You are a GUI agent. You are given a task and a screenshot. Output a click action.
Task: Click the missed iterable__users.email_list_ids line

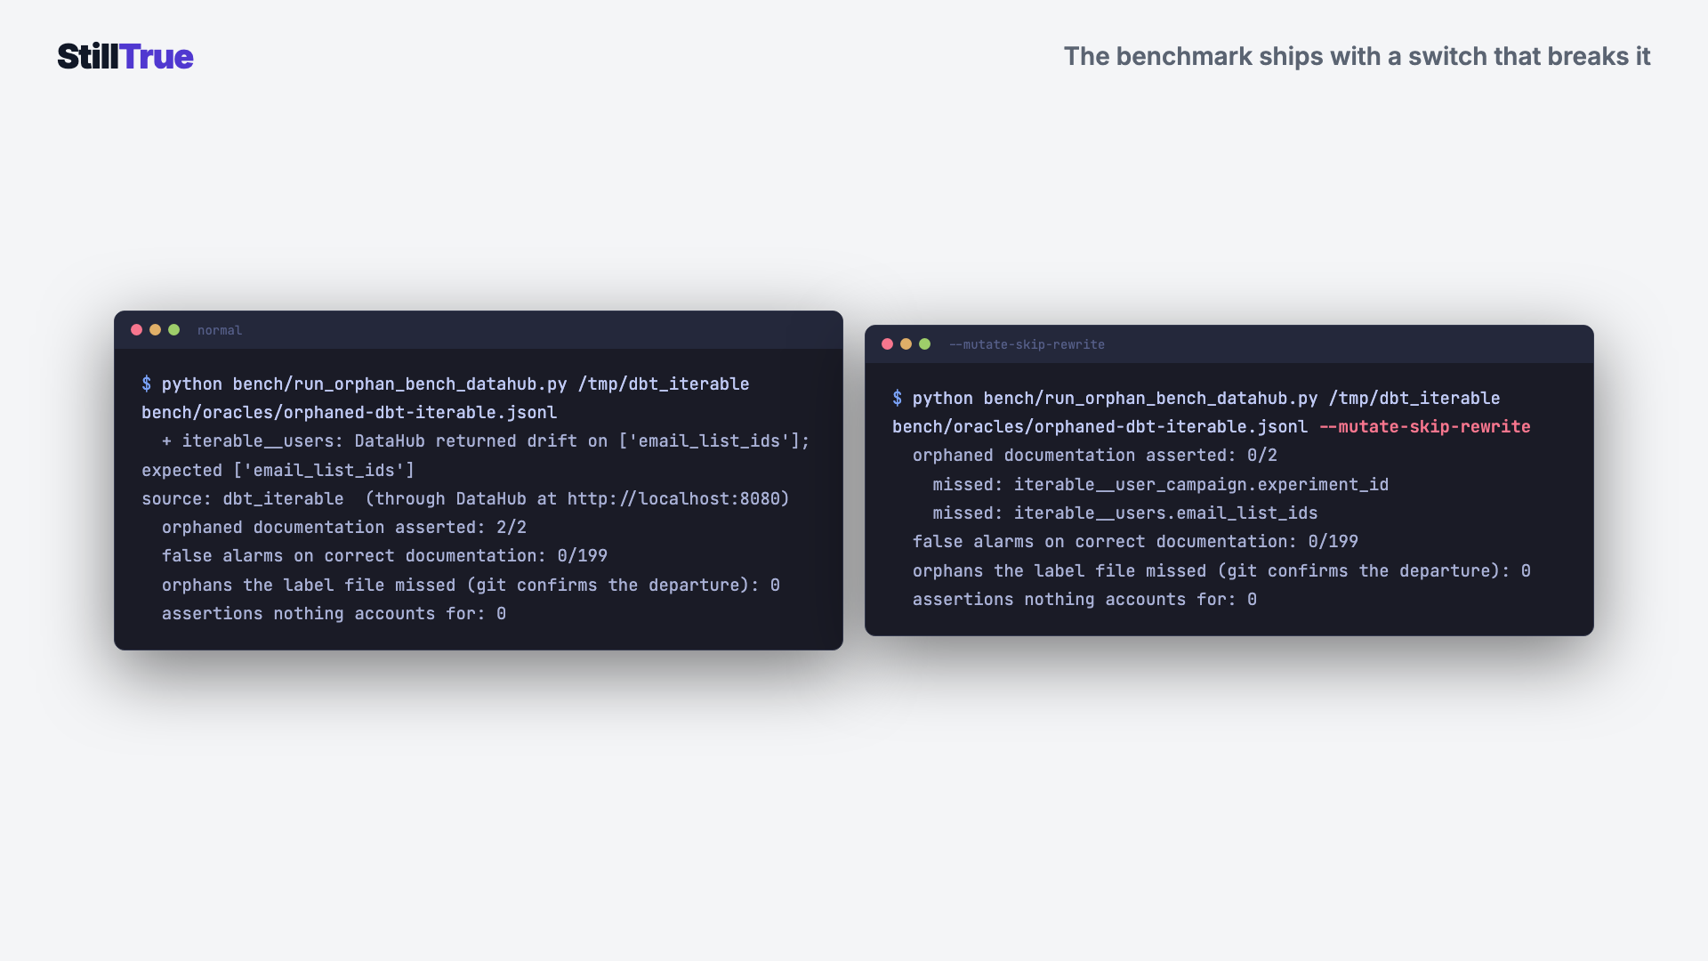coord(1125,513)
